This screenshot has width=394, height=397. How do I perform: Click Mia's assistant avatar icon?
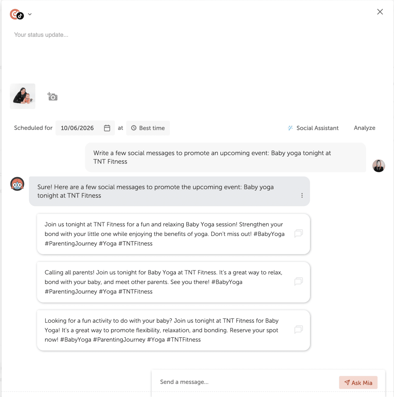(x=17, y=184)
